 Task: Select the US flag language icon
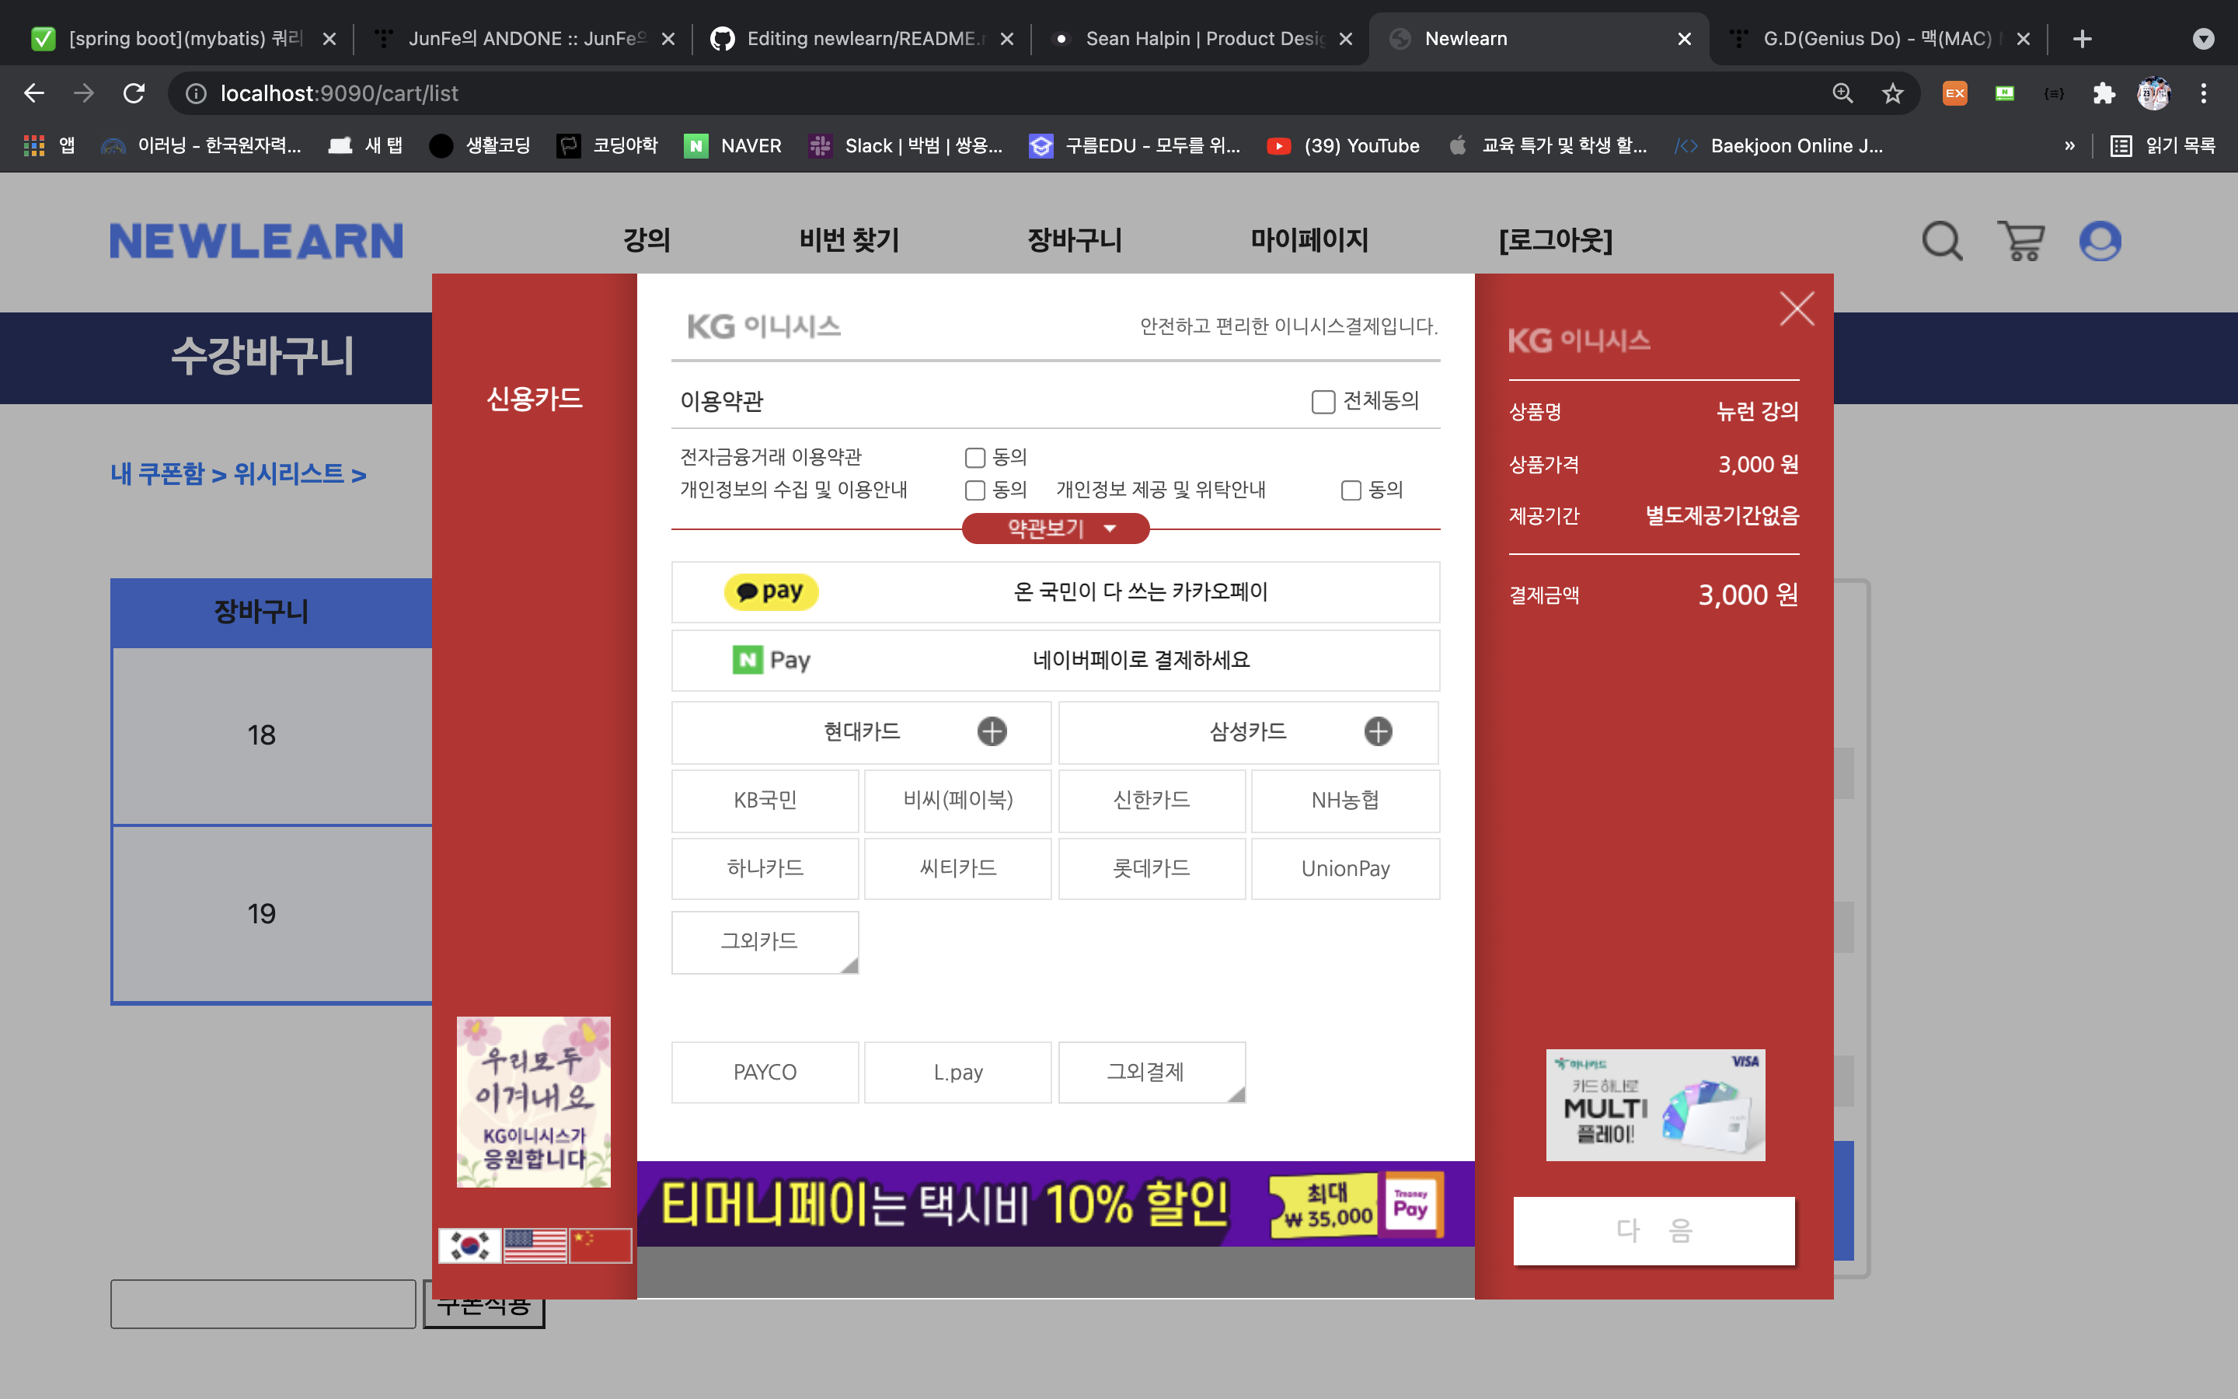point(535,1245)
